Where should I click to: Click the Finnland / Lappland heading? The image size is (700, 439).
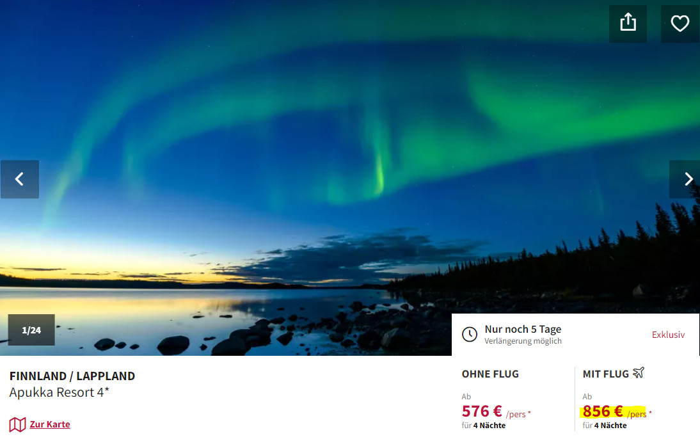[72, 376]
